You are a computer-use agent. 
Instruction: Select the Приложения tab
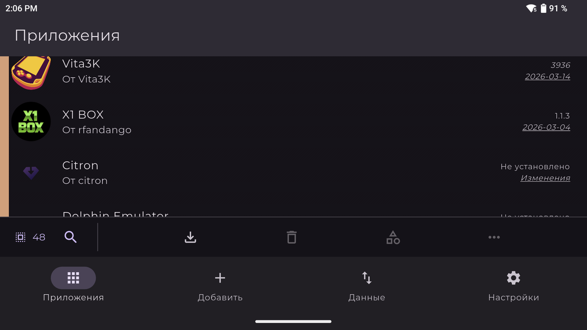[x=73, y=285]
